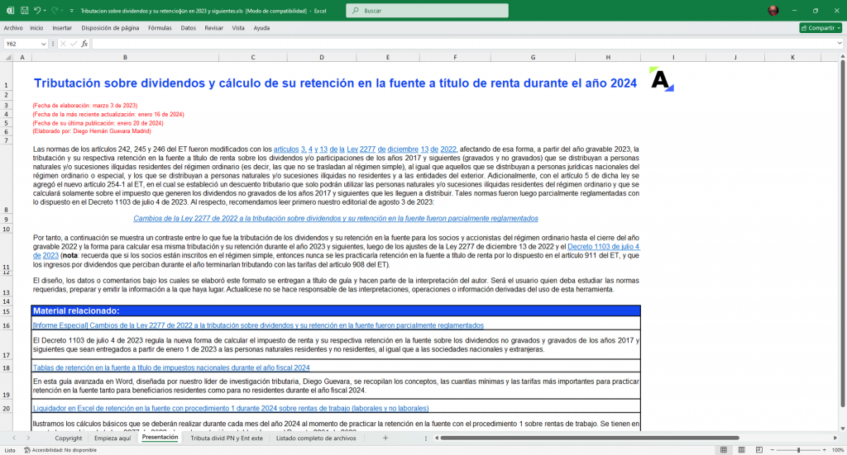Screen dimensions: 847x455
Task: Select column B header
Action: click(x=125, y=57)
